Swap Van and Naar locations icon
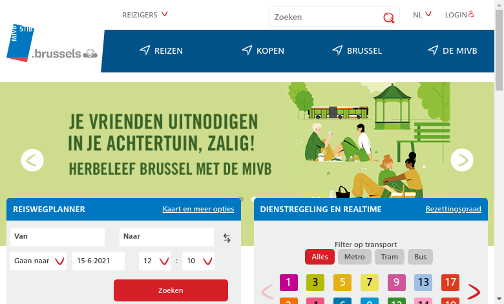 click(x=227, y=238)
